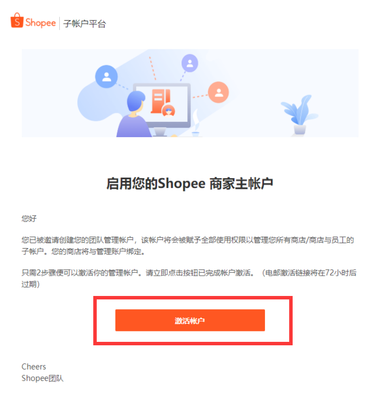
Task: Click the orange document icon on monitor
Action: (160, 101)
